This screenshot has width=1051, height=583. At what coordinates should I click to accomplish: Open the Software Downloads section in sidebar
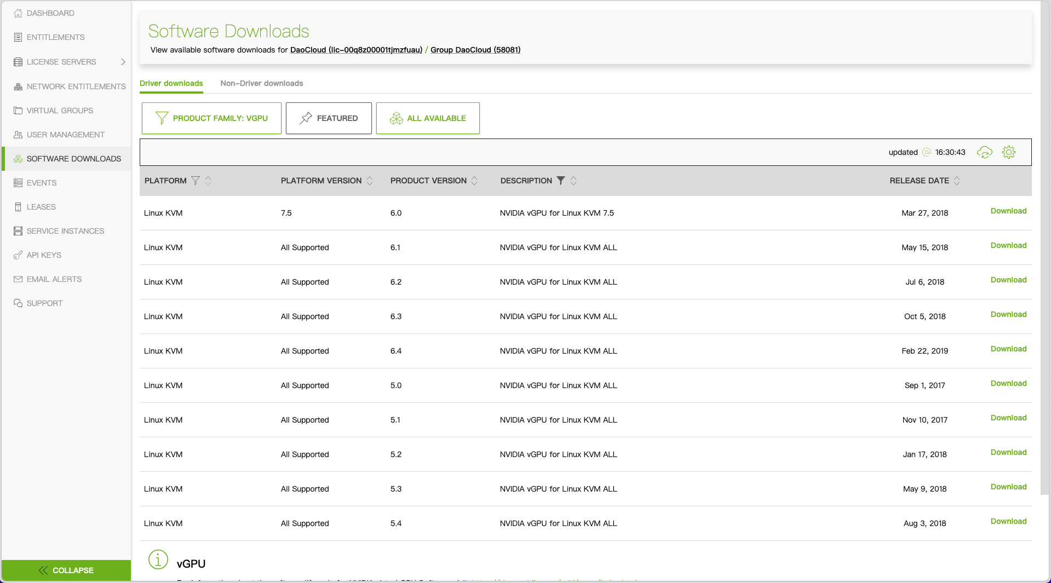[x=74, y=159]
